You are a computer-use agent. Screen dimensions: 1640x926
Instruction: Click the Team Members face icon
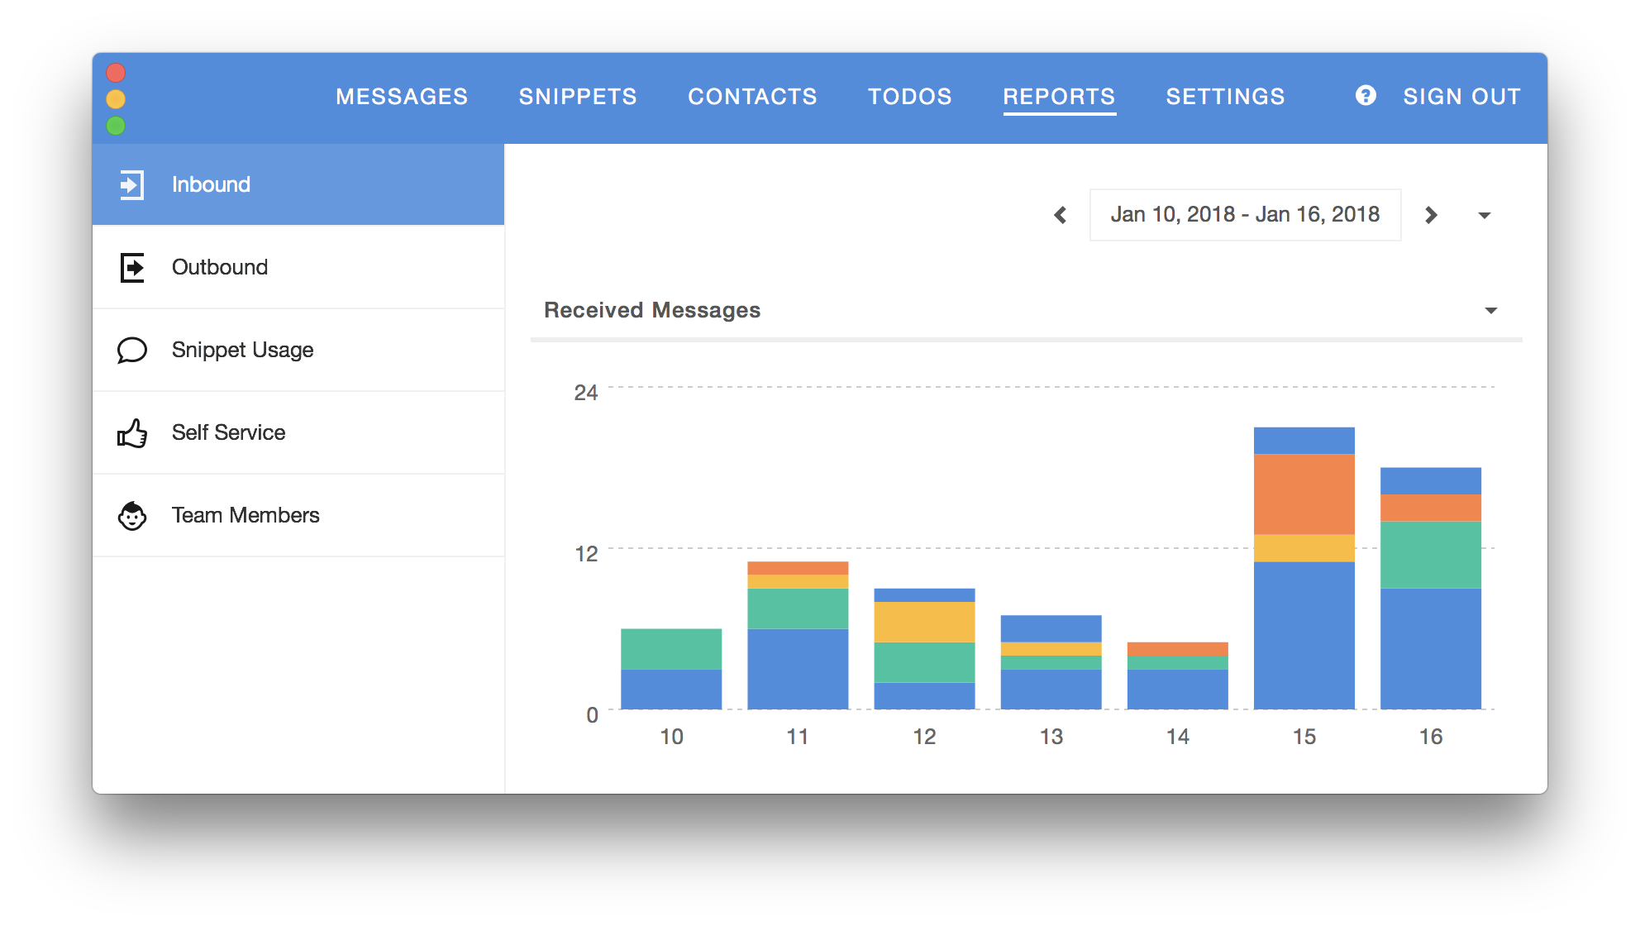pyautogui.click(x=132, y=515)
